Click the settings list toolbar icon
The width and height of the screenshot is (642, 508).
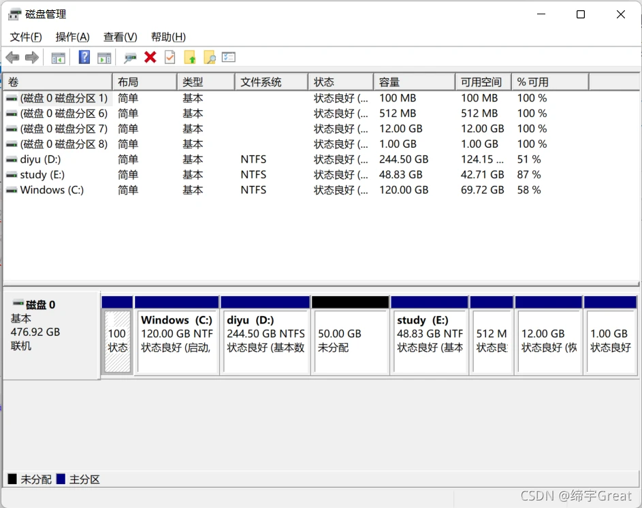229,57
